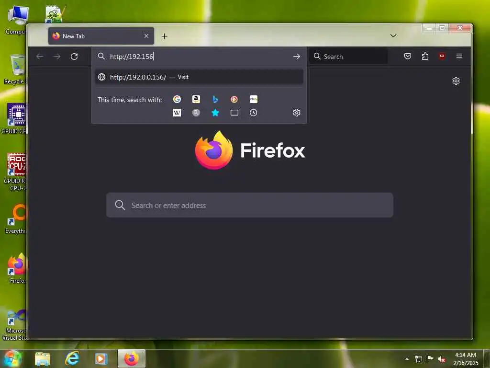
Task: Click the Firefox taskbar button
Action: (132, 358)
